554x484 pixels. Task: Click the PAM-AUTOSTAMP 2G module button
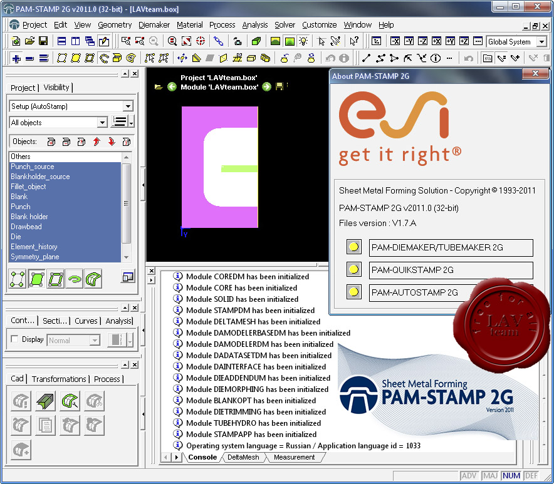[451, 292]
